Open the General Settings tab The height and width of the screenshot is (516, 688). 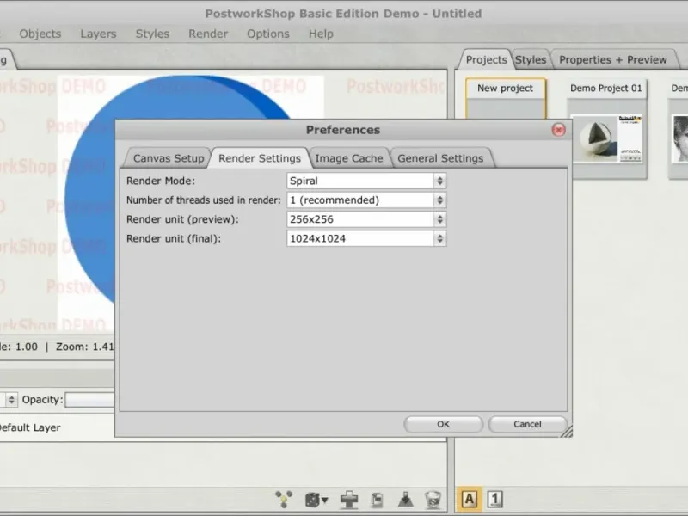click(x=440, y=158)
